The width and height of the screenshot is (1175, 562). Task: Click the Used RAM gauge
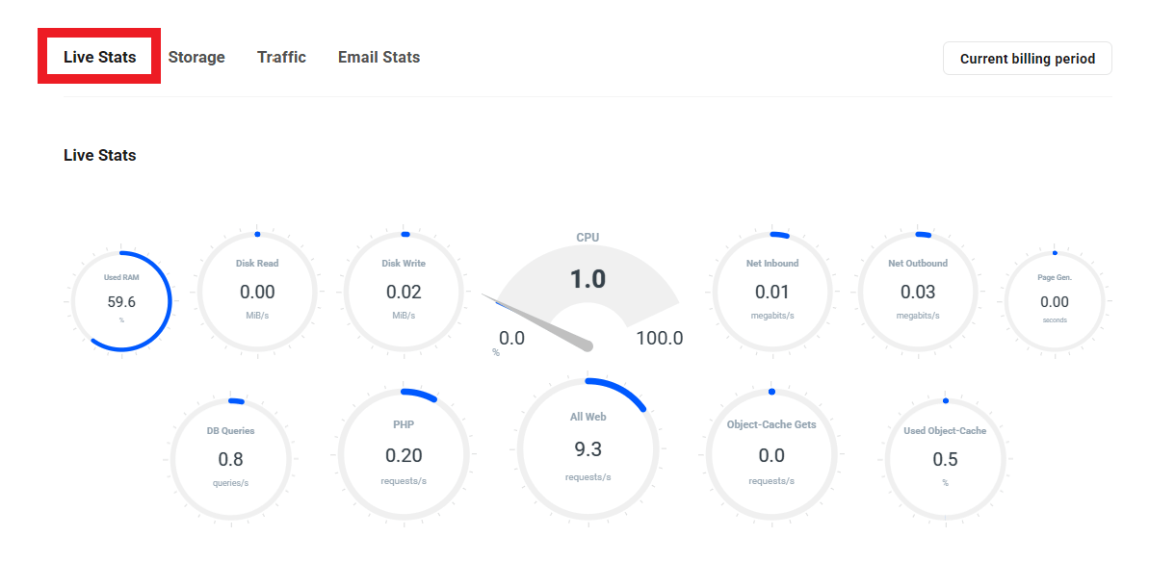(x=121, y=301)
